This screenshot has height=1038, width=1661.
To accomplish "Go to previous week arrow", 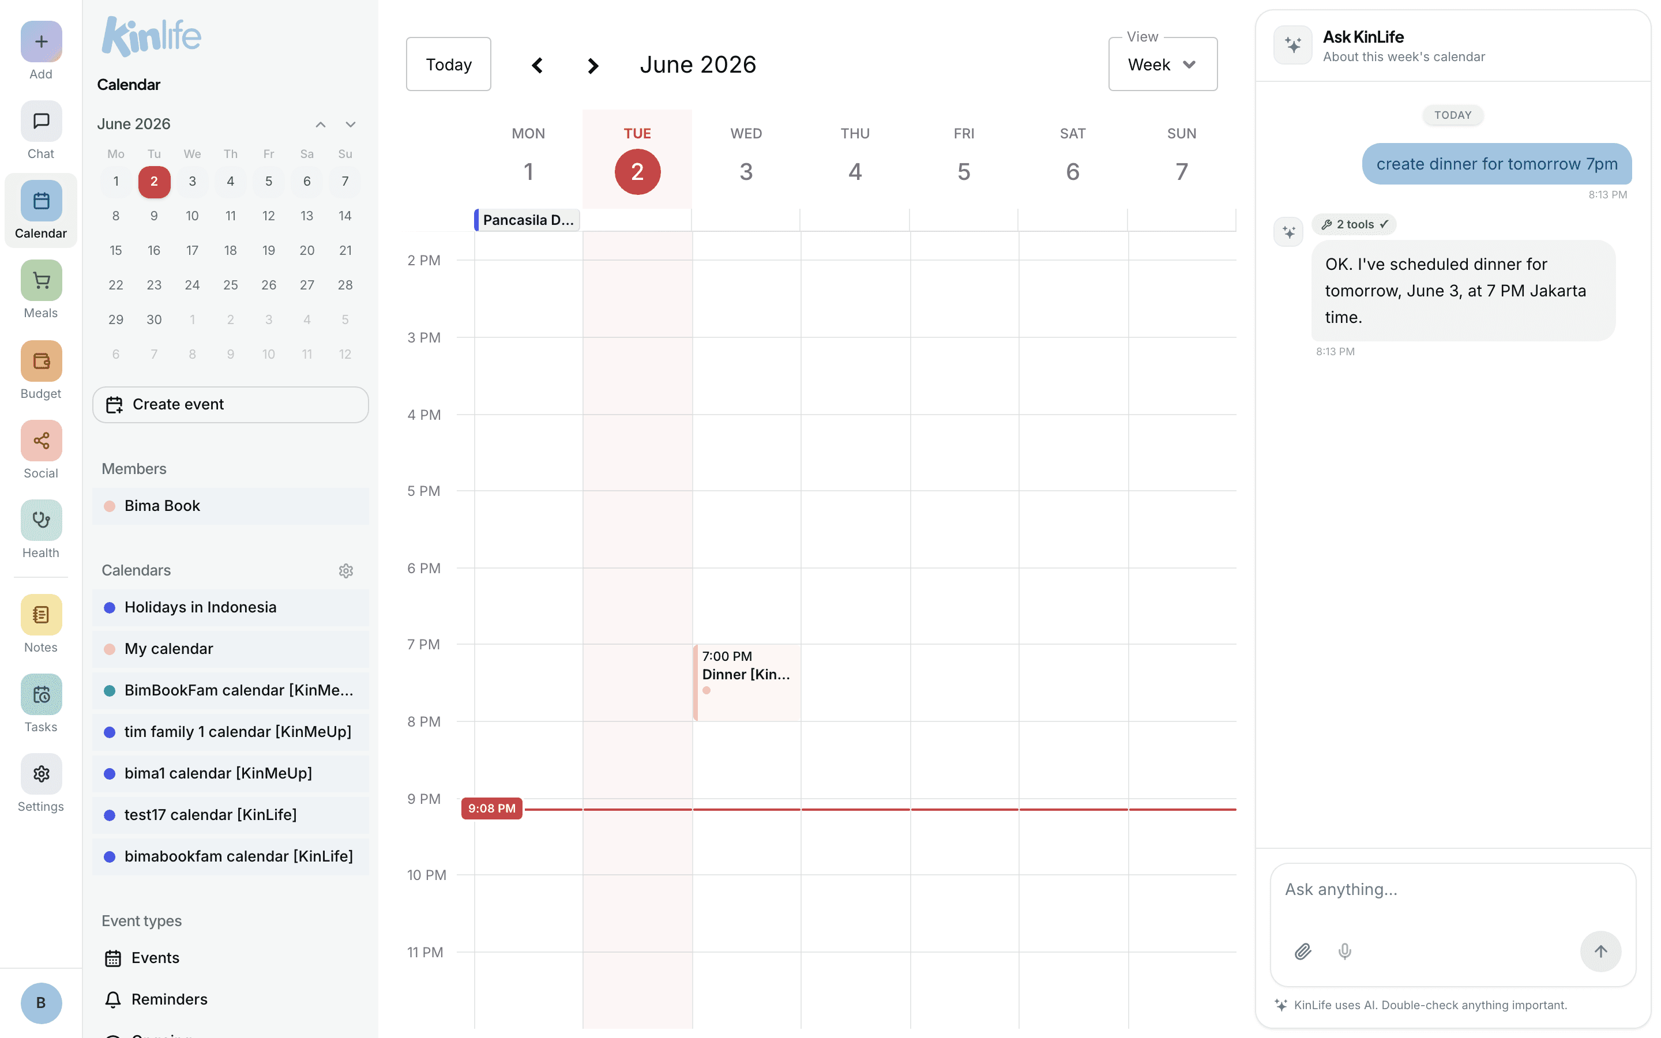I will 538,65.
